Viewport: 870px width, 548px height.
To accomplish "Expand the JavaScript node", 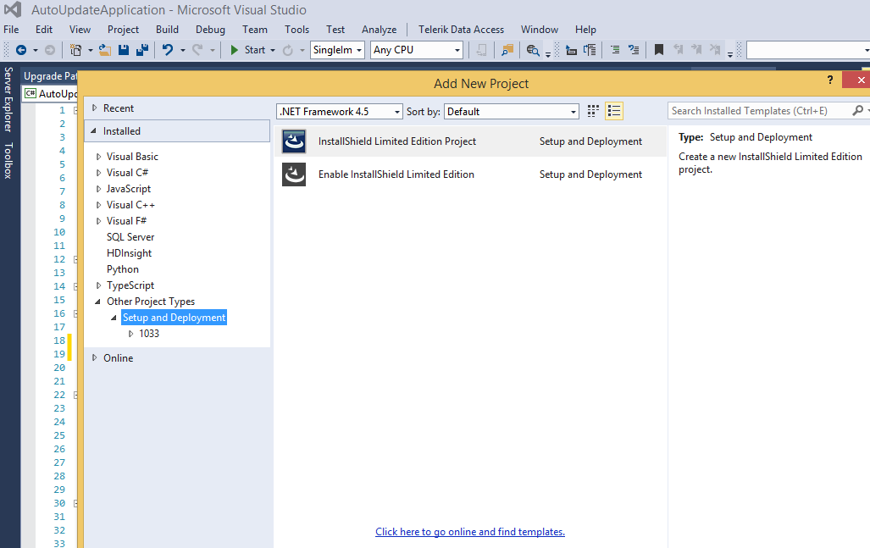I will click(99, 189).
